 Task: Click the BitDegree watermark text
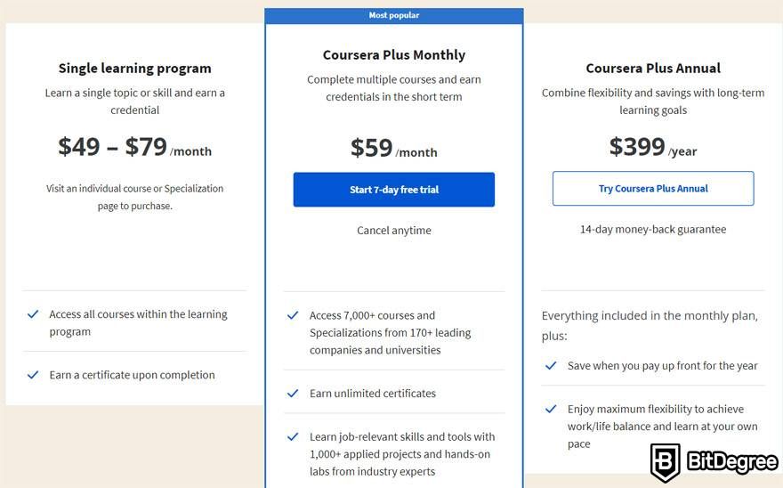tap(732, 462)
